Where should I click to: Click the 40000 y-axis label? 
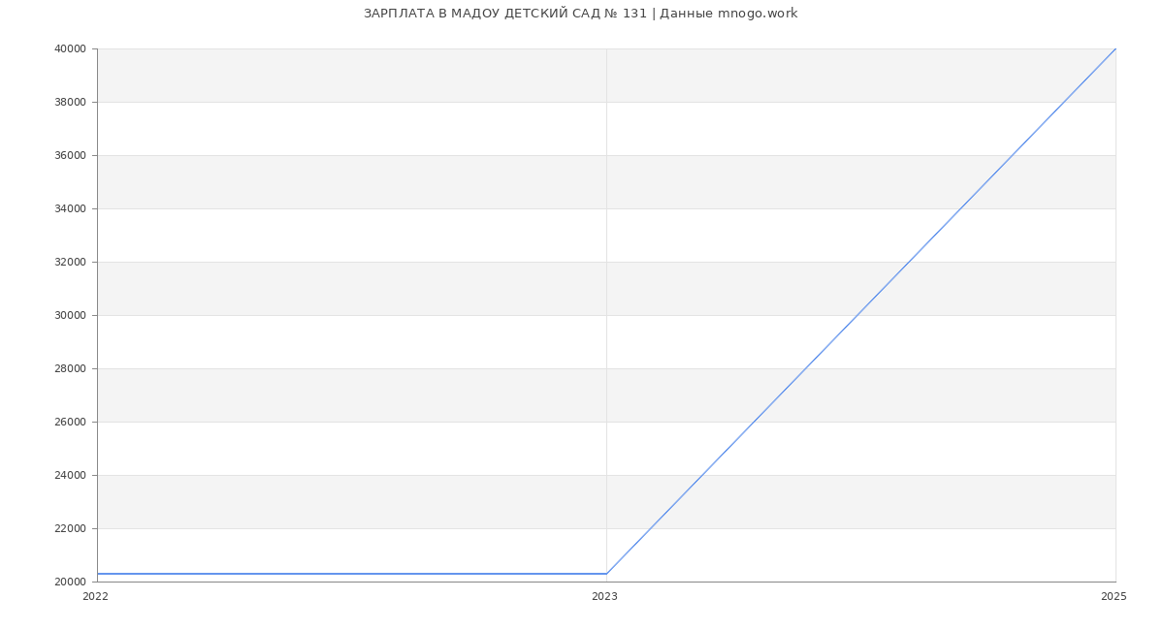pos(70,48)
